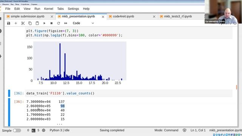Image resolution: width=242 pixels, height=136 pixels.
Task: Save the notebook with the floppy disk icon
Action: (x=8, y=23)
